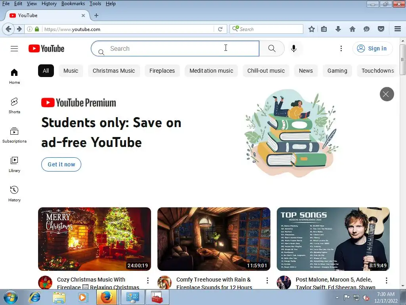Open the YouTube hamburger guide menu
Viewport: 406px width, 305px height.
click(14, 48)
